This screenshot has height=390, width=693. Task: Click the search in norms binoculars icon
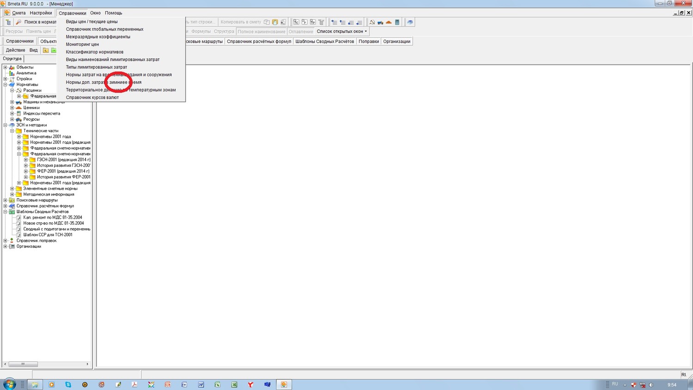[x=18, y=22]
